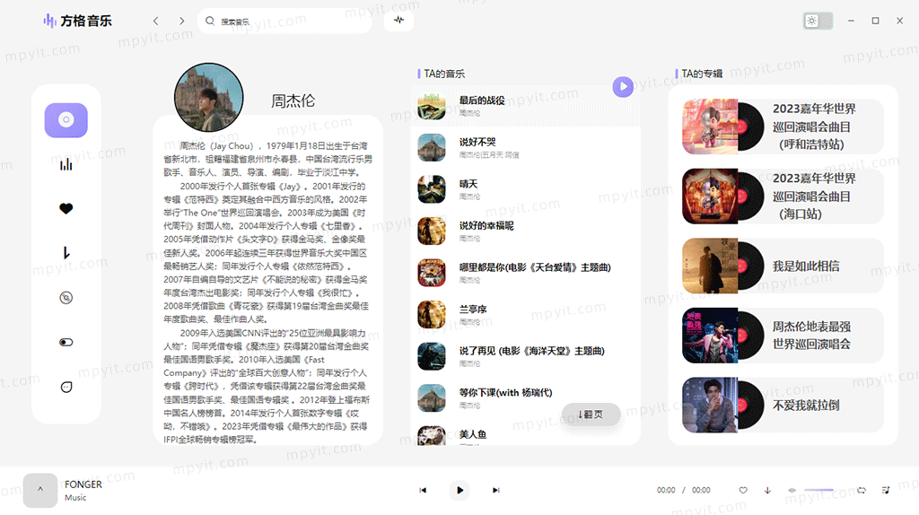The width and height of the screenshot is (919, 515).
Task: Select song 晴天
Action: point(526,189)
